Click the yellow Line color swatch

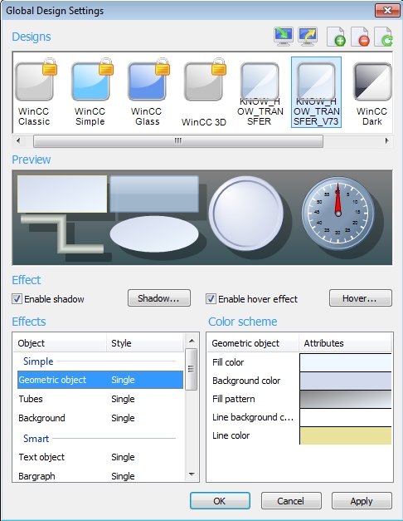pos(346,435)
